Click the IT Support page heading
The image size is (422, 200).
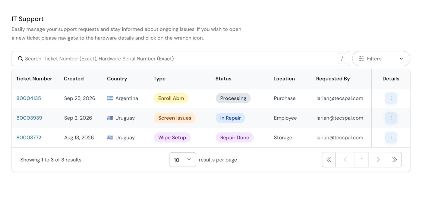click(28, 19)
